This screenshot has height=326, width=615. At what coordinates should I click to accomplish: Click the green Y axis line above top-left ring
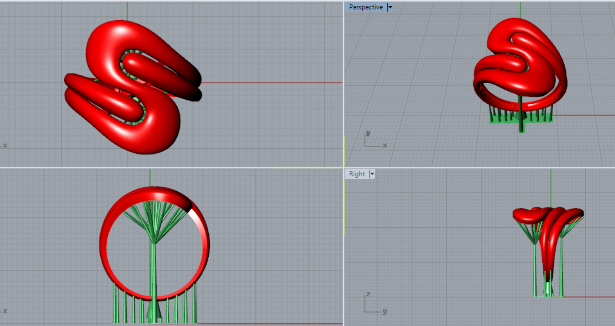coord(127,11)
